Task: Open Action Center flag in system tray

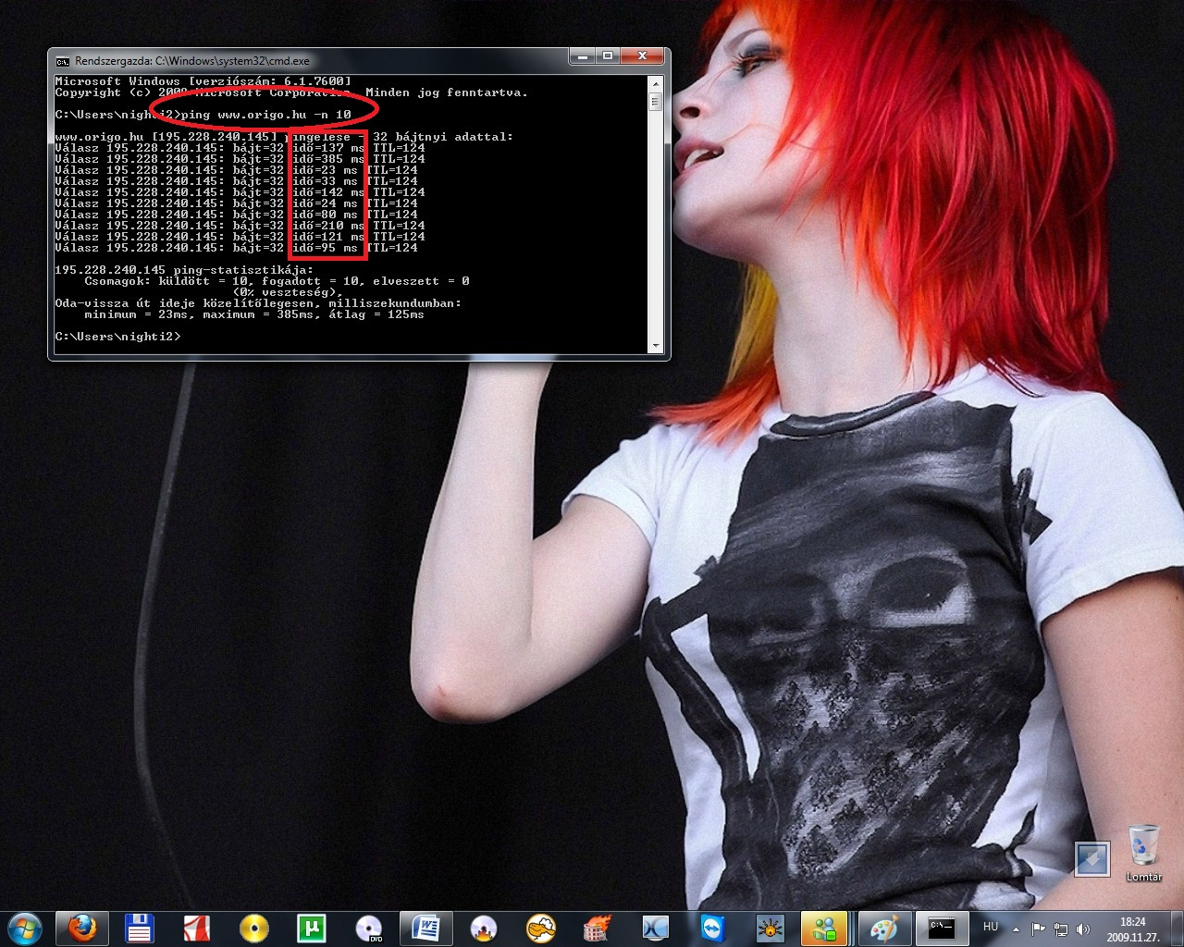Action: 1038,929
